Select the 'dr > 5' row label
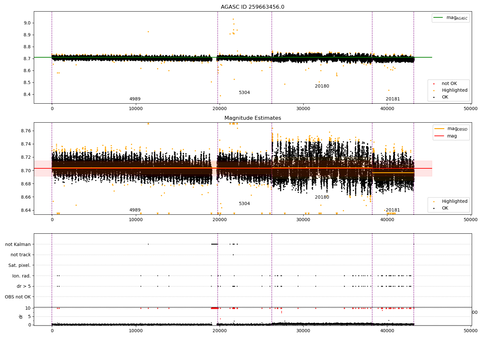This screenshot has width=483, height=338. (x=24, y=286)
